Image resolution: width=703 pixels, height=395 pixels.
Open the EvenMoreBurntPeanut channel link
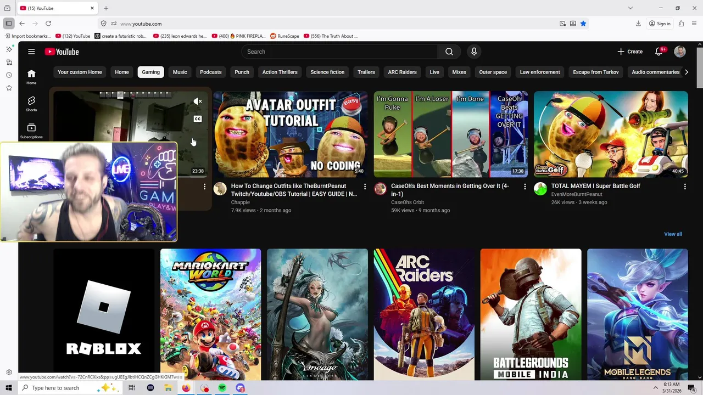point(577,194)
